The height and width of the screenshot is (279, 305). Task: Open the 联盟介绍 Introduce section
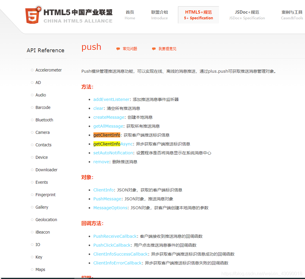pyautogui.click(x=159, y=15)
